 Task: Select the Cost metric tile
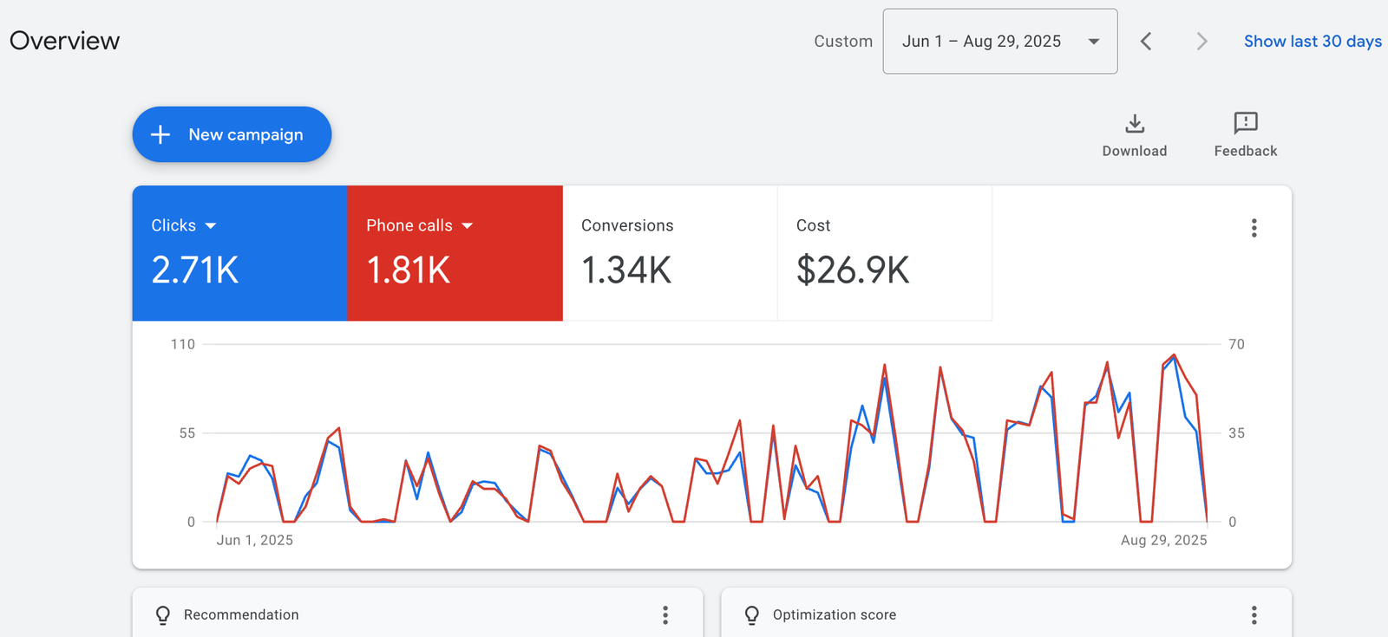pyautogui.click(x=884, y=252)
